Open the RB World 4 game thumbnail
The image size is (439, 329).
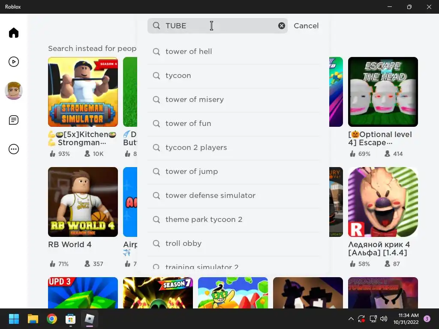pyautogui.click(x=83, y=202)
